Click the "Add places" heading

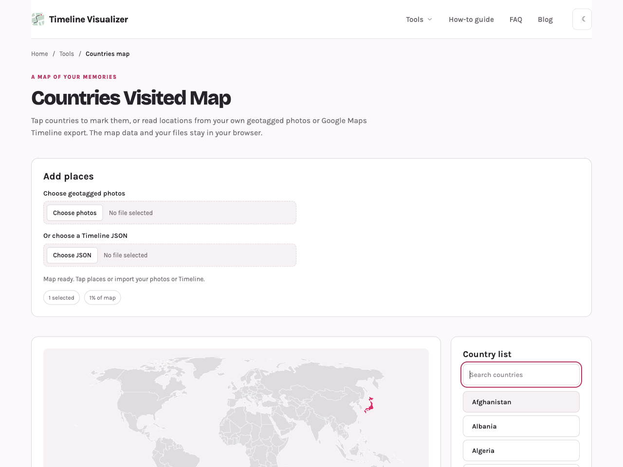[69, 177]
